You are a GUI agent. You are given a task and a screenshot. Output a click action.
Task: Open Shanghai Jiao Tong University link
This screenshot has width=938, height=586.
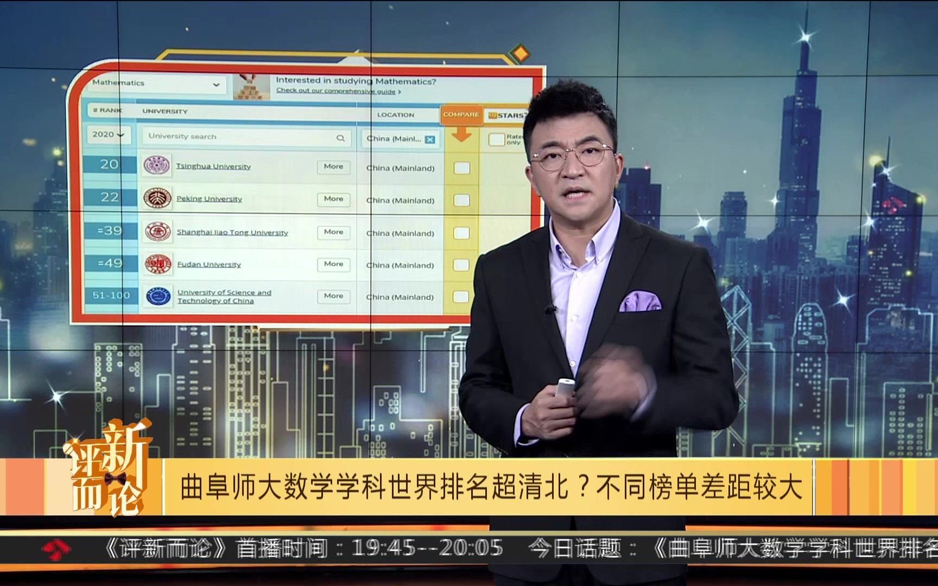point(232,232)
